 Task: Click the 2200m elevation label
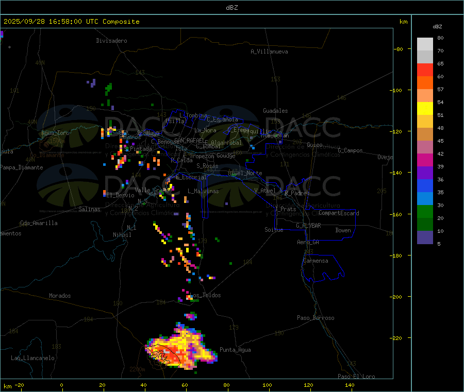pos(137,369)
